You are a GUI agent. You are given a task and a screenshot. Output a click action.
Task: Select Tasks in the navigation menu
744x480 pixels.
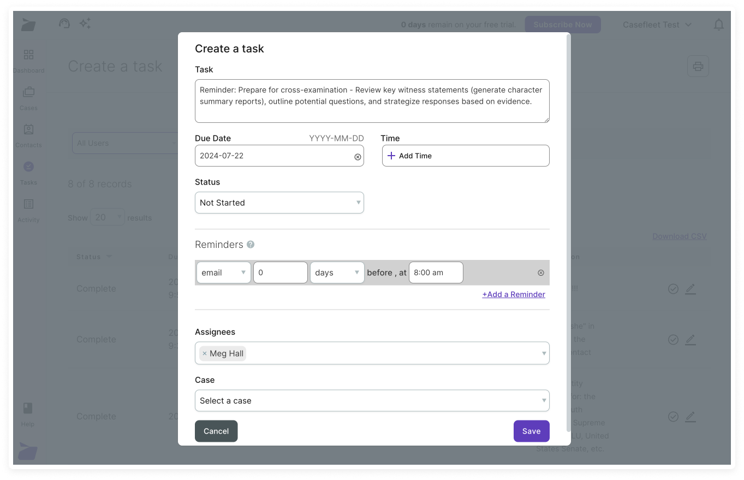coord(29,172)
